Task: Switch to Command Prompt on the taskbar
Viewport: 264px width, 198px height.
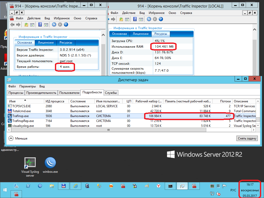Action: coord(170,186)
